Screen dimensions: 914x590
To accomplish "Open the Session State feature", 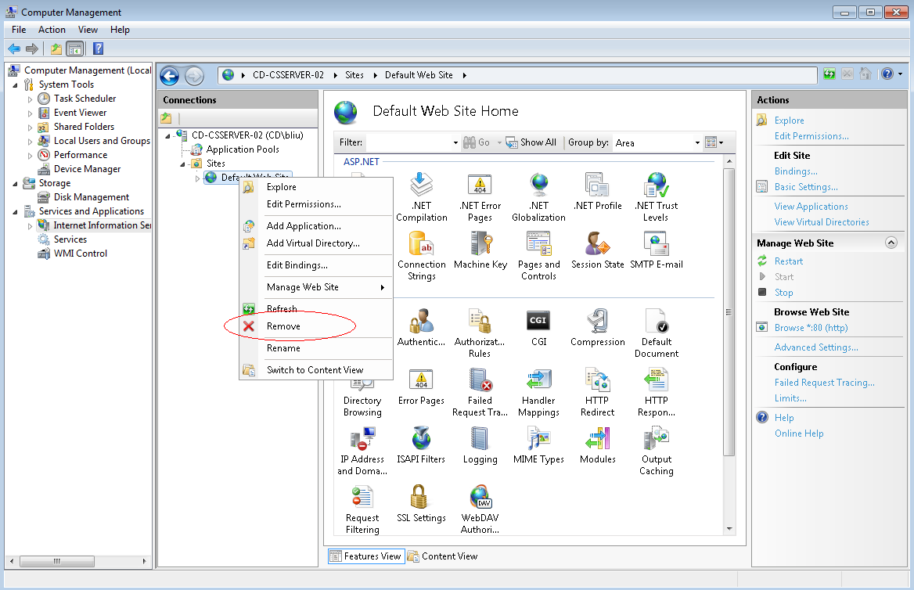I will (598, 250).
